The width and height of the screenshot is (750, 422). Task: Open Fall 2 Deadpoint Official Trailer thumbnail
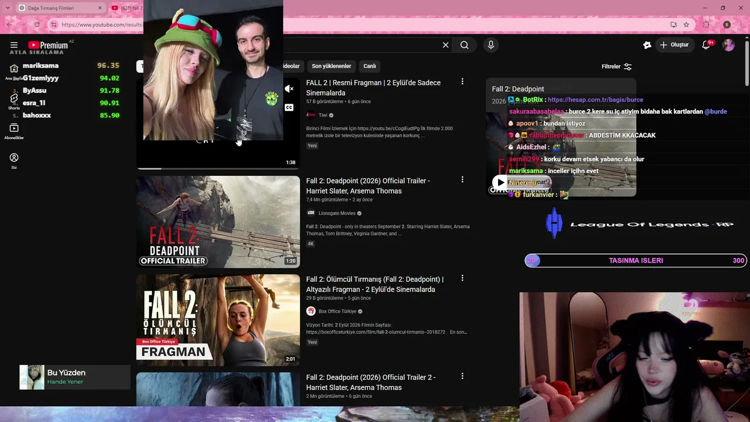point(218,222)
